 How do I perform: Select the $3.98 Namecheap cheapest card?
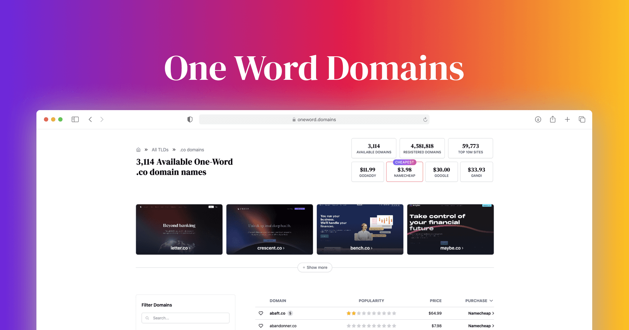tap(405, 172)
